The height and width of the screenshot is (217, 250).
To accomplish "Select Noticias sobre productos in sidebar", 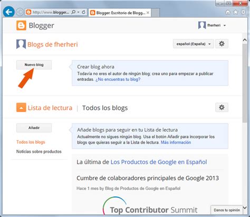I will 39,152.
